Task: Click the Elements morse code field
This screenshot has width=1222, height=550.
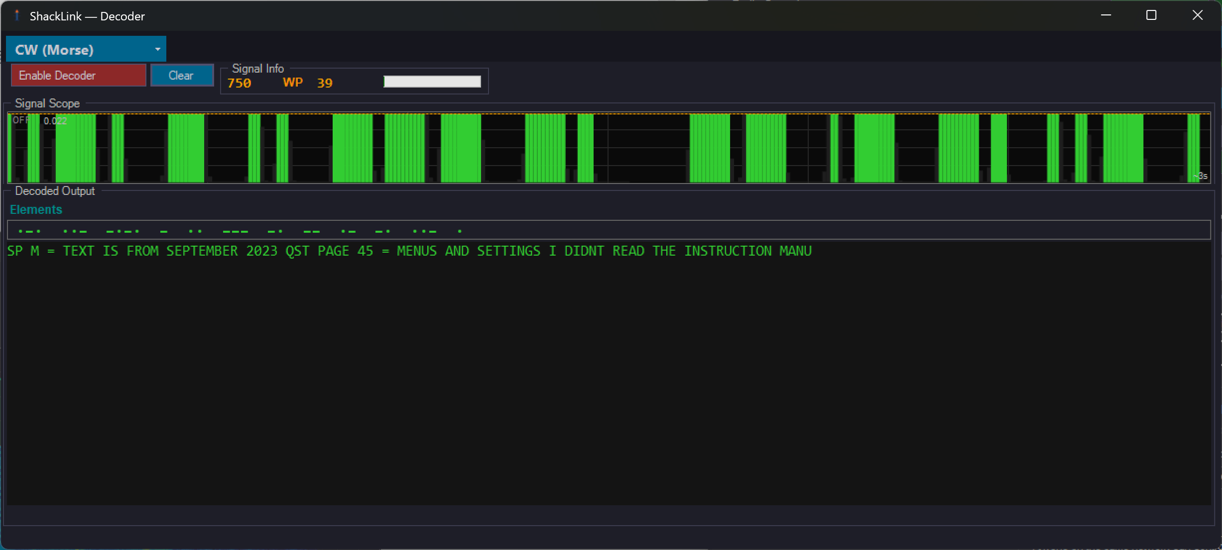Action: (x=609, y=230)
